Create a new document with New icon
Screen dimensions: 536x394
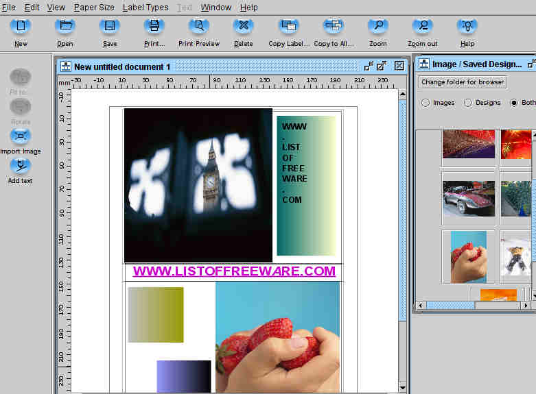point(21,27)
